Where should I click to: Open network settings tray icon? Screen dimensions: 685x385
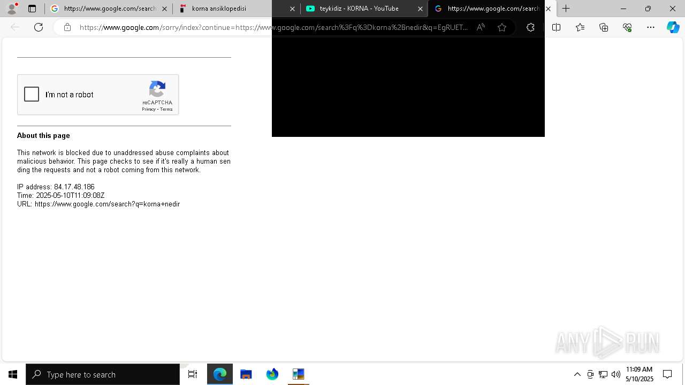[x=603, y=374]
